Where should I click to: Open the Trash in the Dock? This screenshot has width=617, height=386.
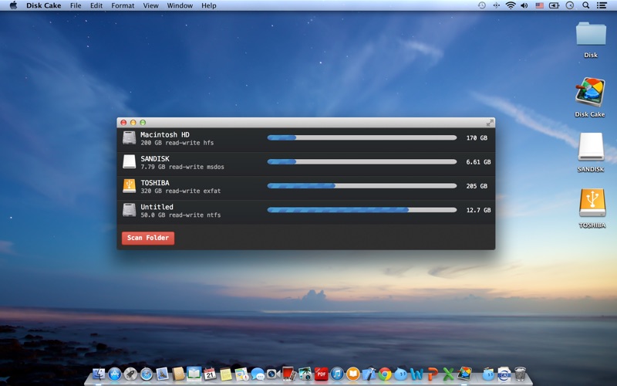(521, 374)
